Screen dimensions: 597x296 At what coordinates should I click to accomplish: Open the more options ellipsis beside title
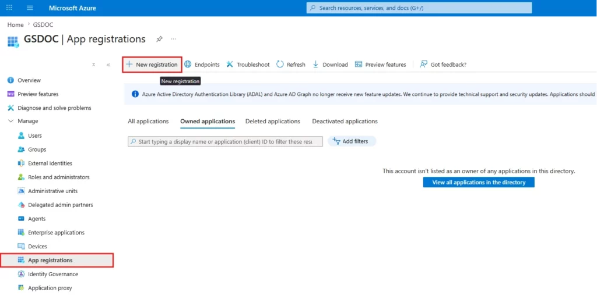[x=173, y=39]
